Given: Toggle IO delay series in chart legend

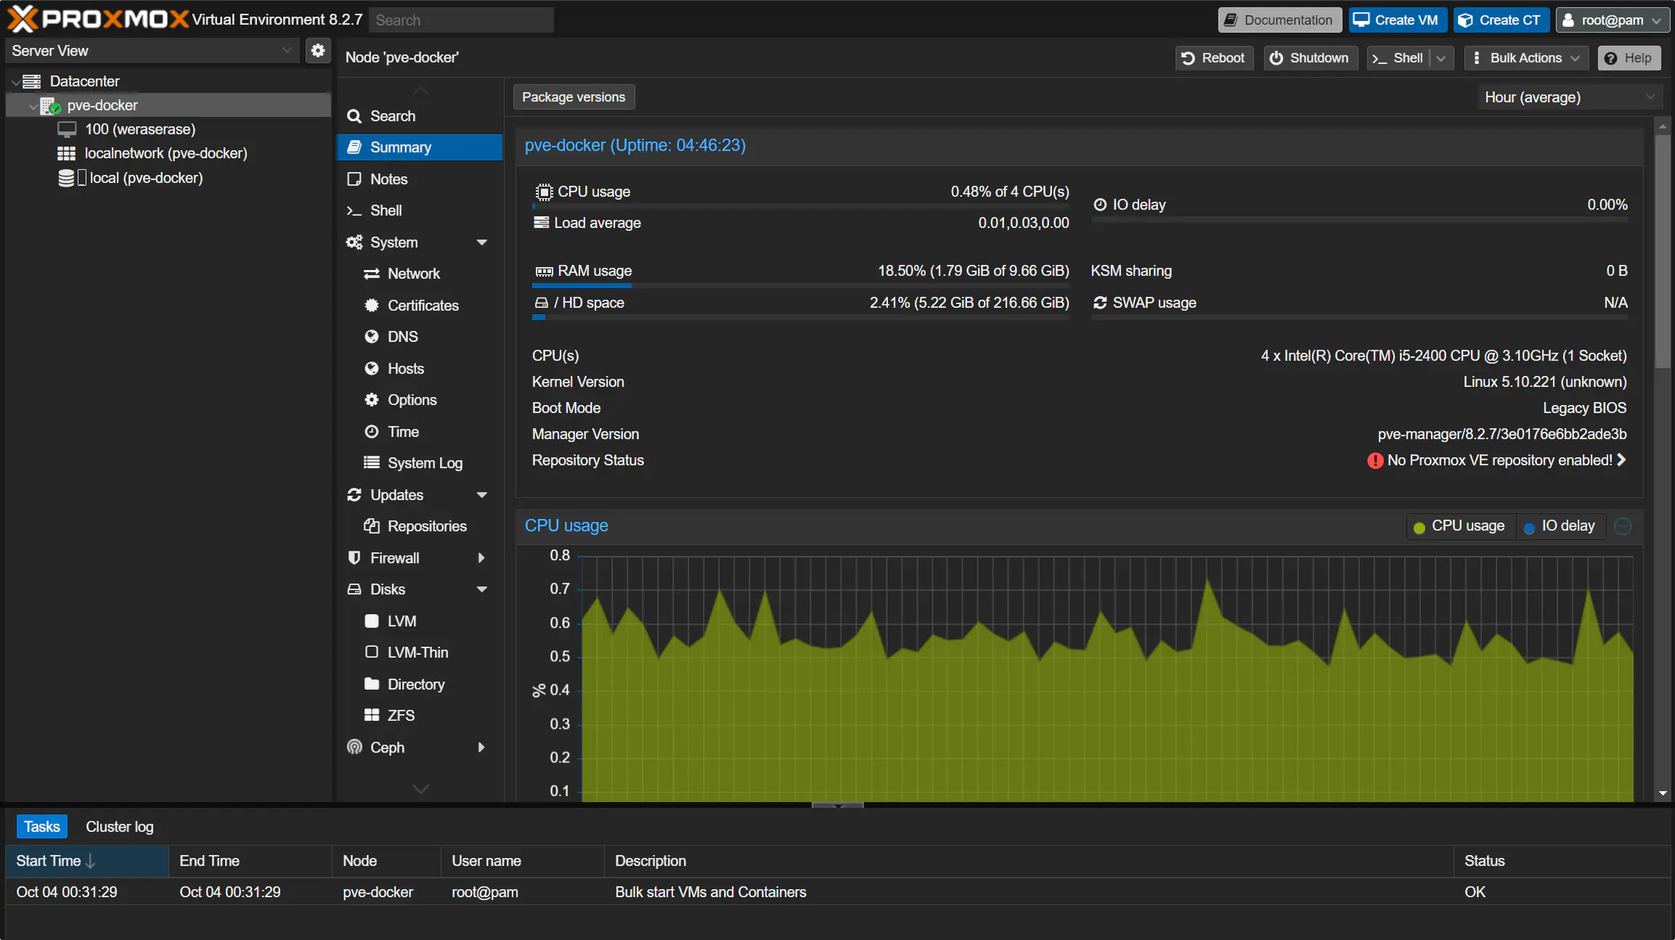Looking at the screenshot, I should tap(1560, 526).
